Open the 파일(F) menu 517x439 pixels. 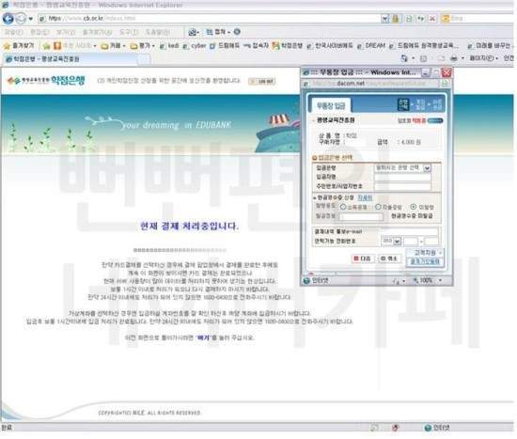point(13,32)
